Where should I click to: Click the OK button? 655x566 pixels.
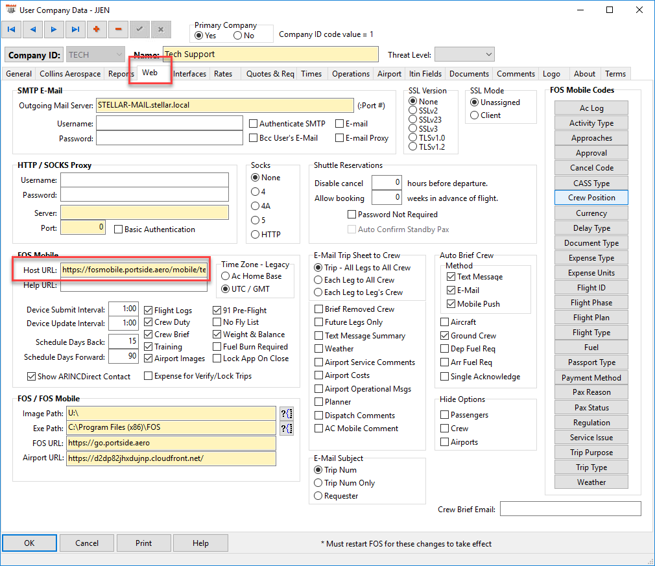tap(29, 543)
